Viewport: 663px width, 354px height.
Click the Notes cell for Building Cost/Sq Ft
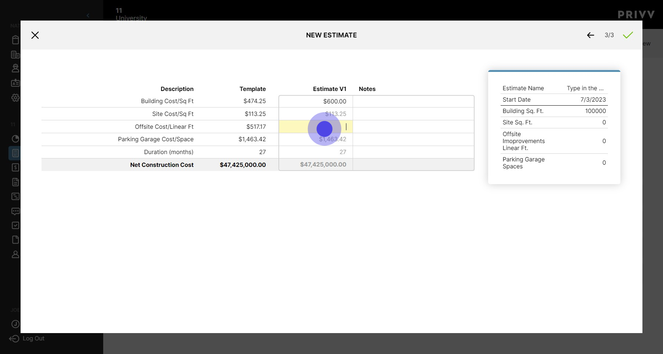413,101
